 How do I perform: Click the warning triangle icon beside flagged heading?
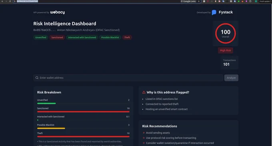pos(144,93)
